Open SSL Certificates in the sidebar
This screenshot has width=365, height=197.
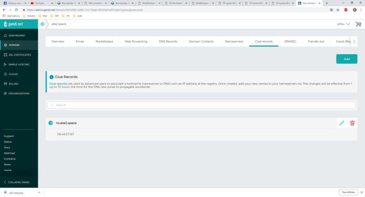[x=19, y=55]
